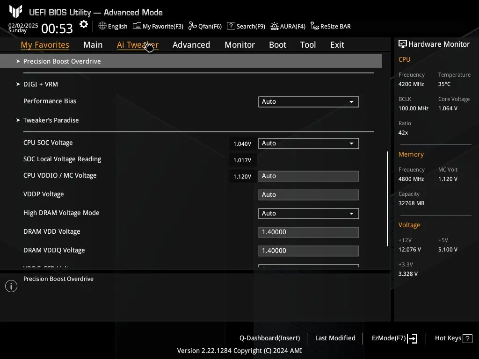Open the CPU SOC Voltage dropdown
The width and height of the screenshot is (479, 359).
tap(309, 143)
